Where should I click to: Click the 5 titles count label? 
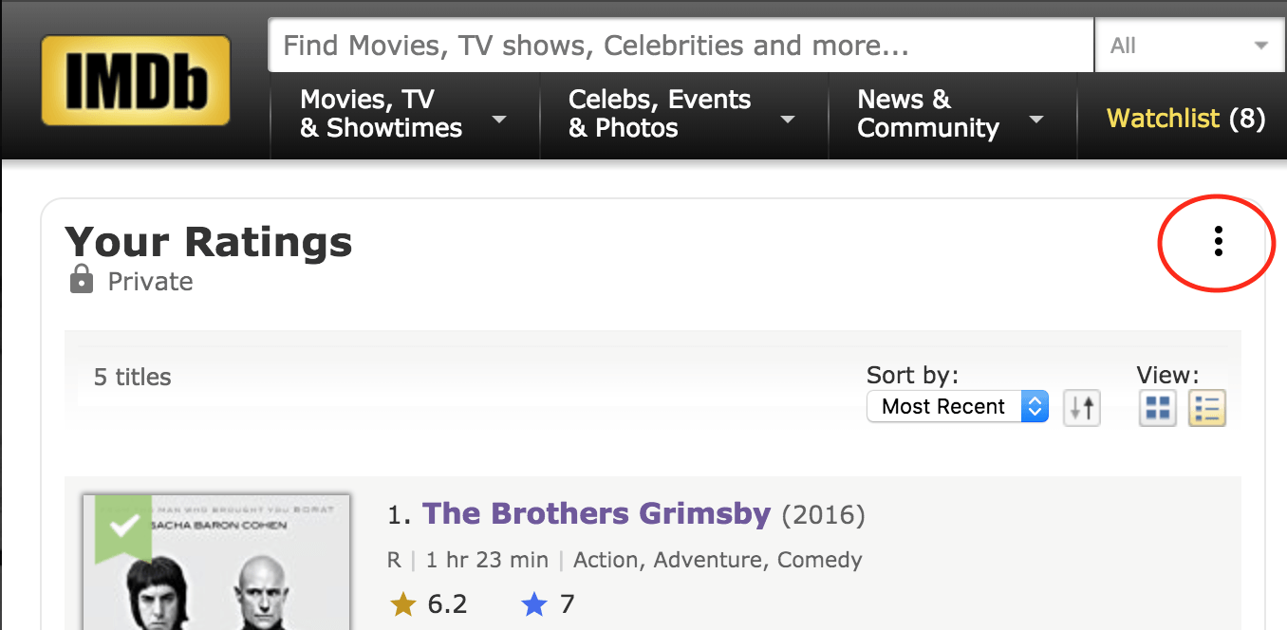tap(133, 377)
